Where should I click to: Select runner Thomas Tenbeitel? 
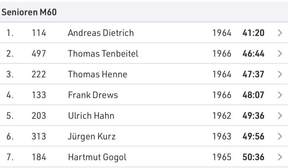click(103, 54)
